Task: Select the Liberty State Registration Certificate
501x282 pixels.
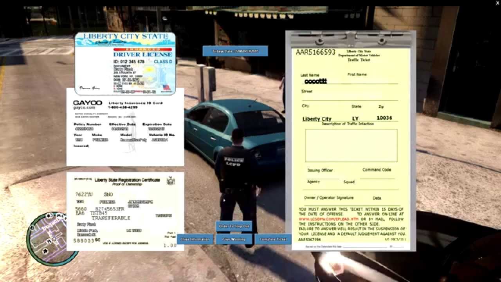Action: (125, 211)
